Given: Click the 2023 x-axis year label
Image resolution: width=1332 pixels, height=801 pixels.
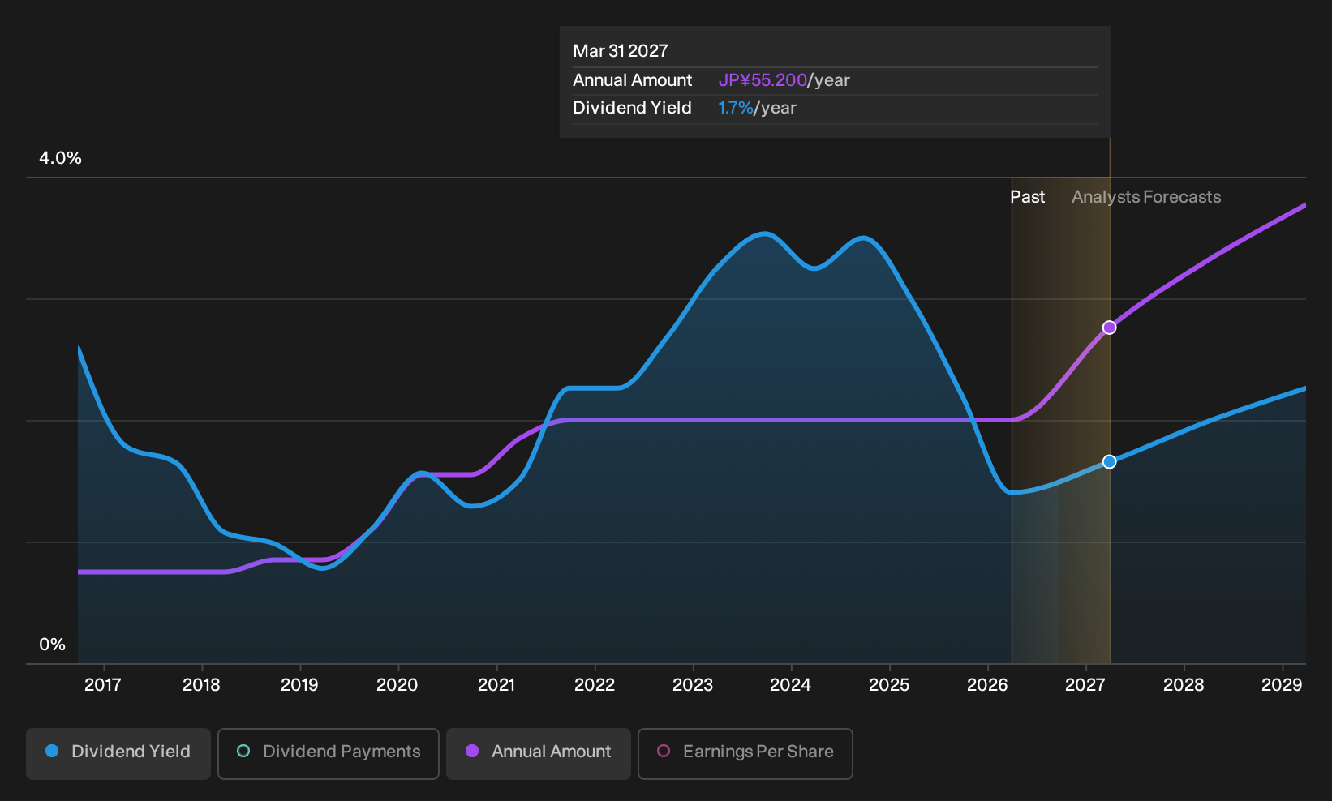Looking at the screenshot, I should (693, 685).
